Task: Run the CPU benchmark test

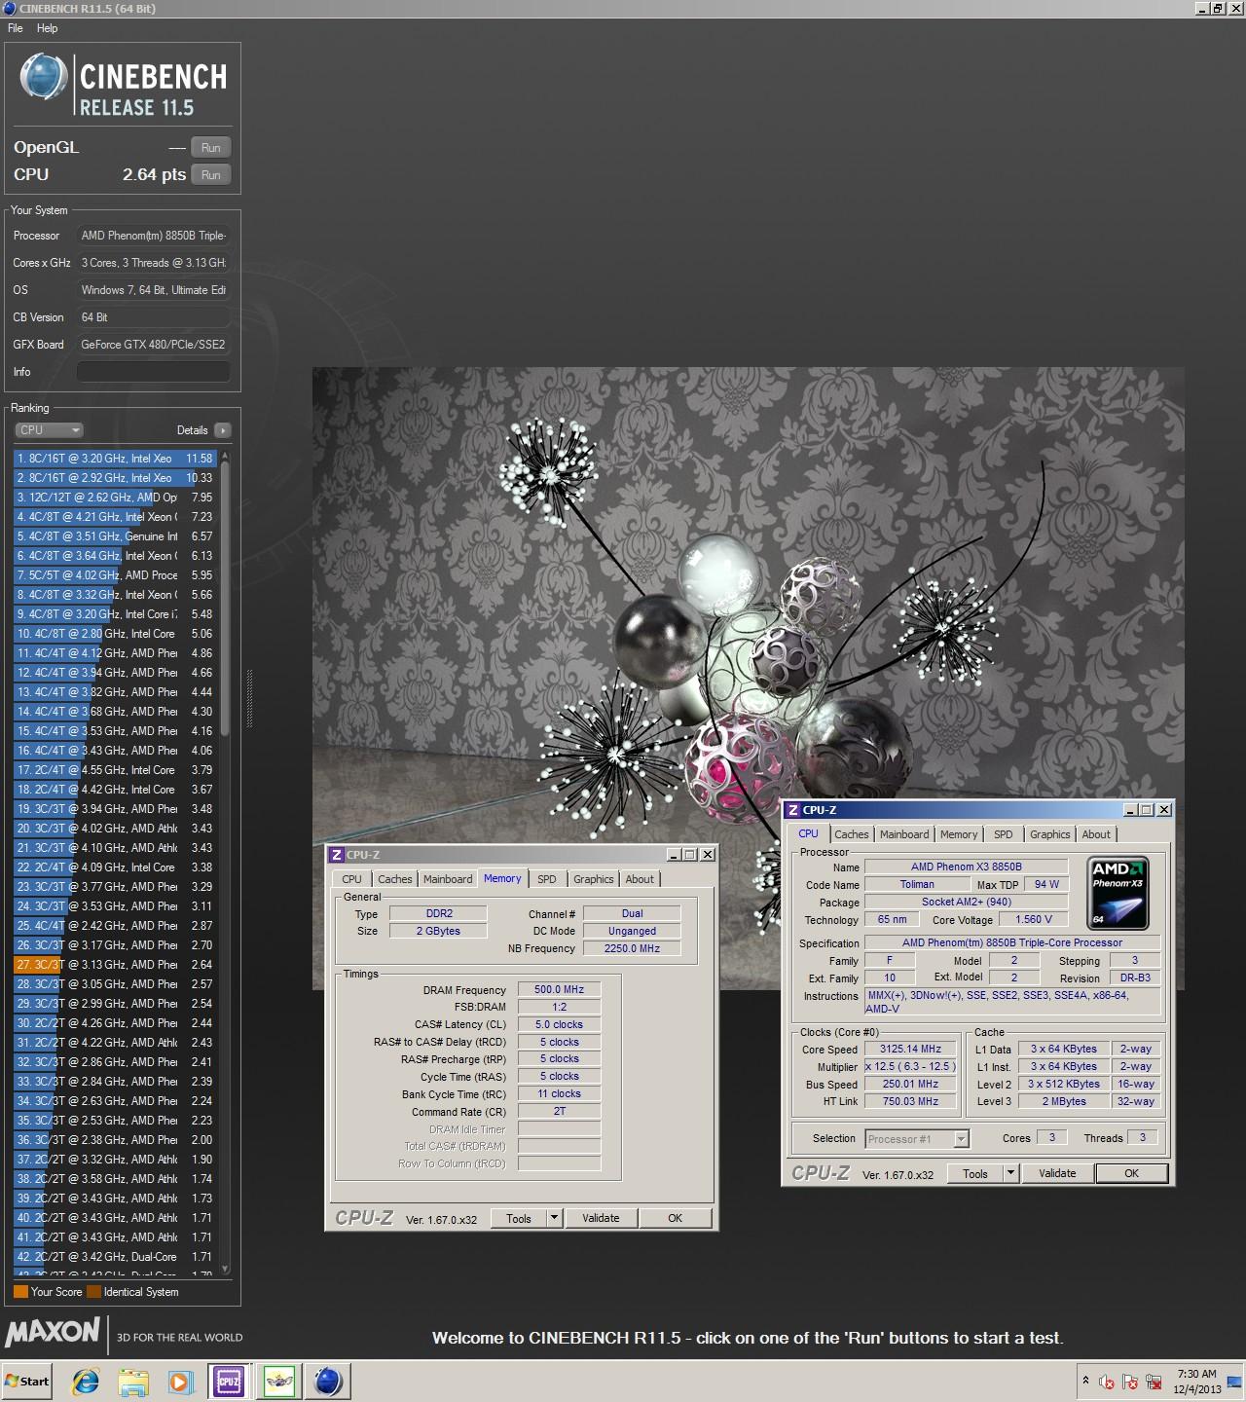Action: point(210,175)
